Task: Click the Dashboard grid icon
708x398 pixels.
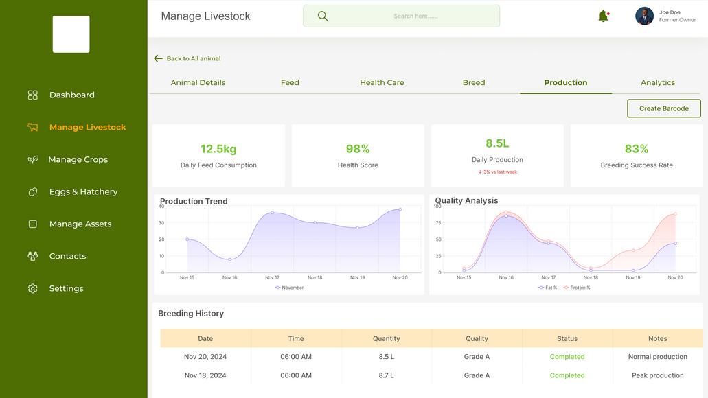Action: pyautogui.click(x=32, y=95)
